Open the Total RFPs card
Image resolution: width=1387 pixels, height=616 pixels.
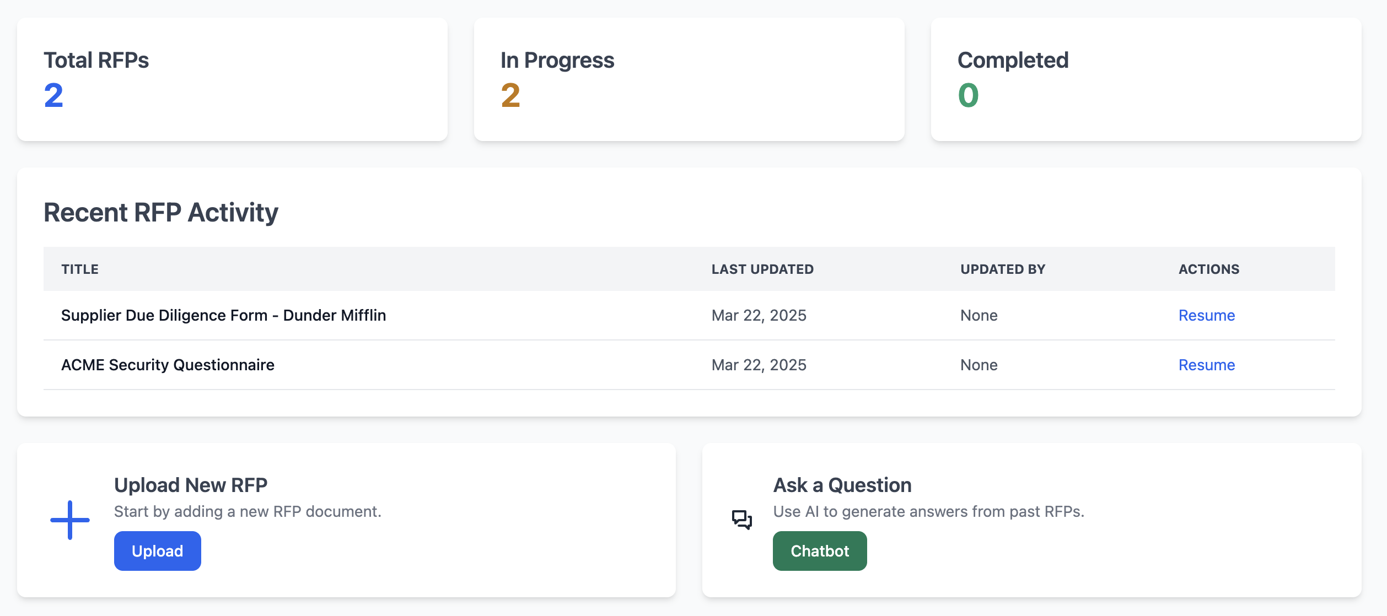tap(232, 79)
